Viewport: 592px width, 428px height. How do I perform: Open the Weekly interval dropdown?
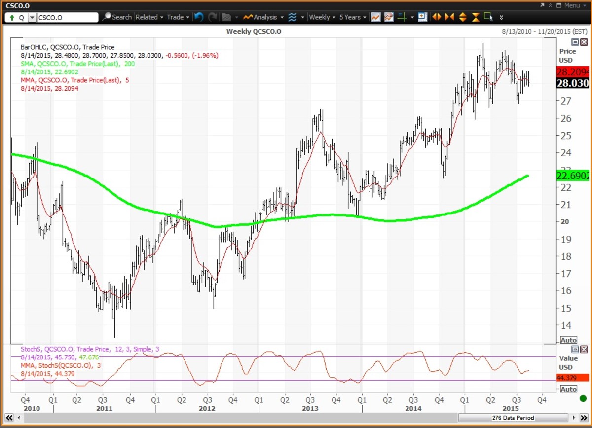(322, 17)
